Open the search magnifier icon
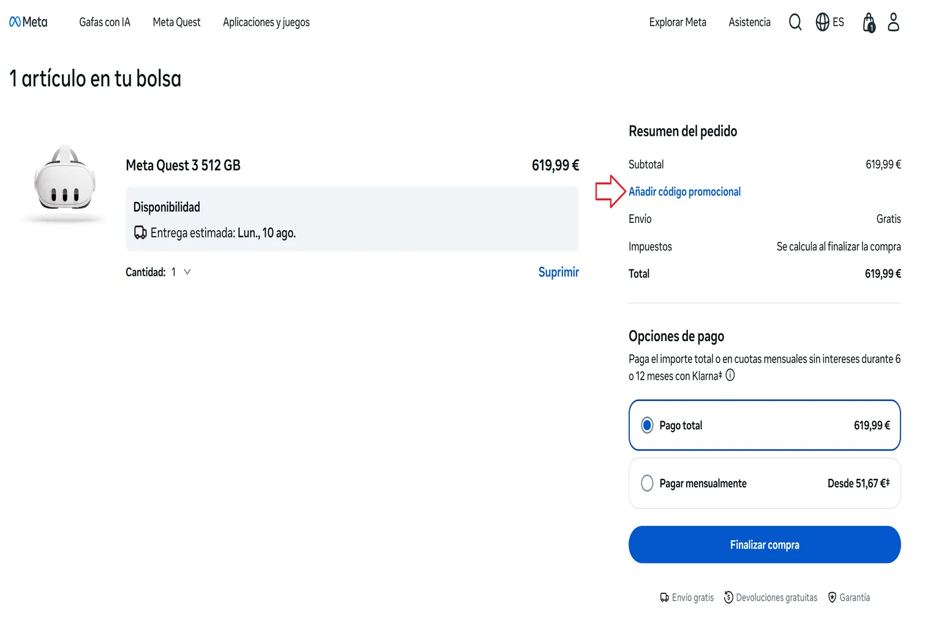 pos(795,22)
